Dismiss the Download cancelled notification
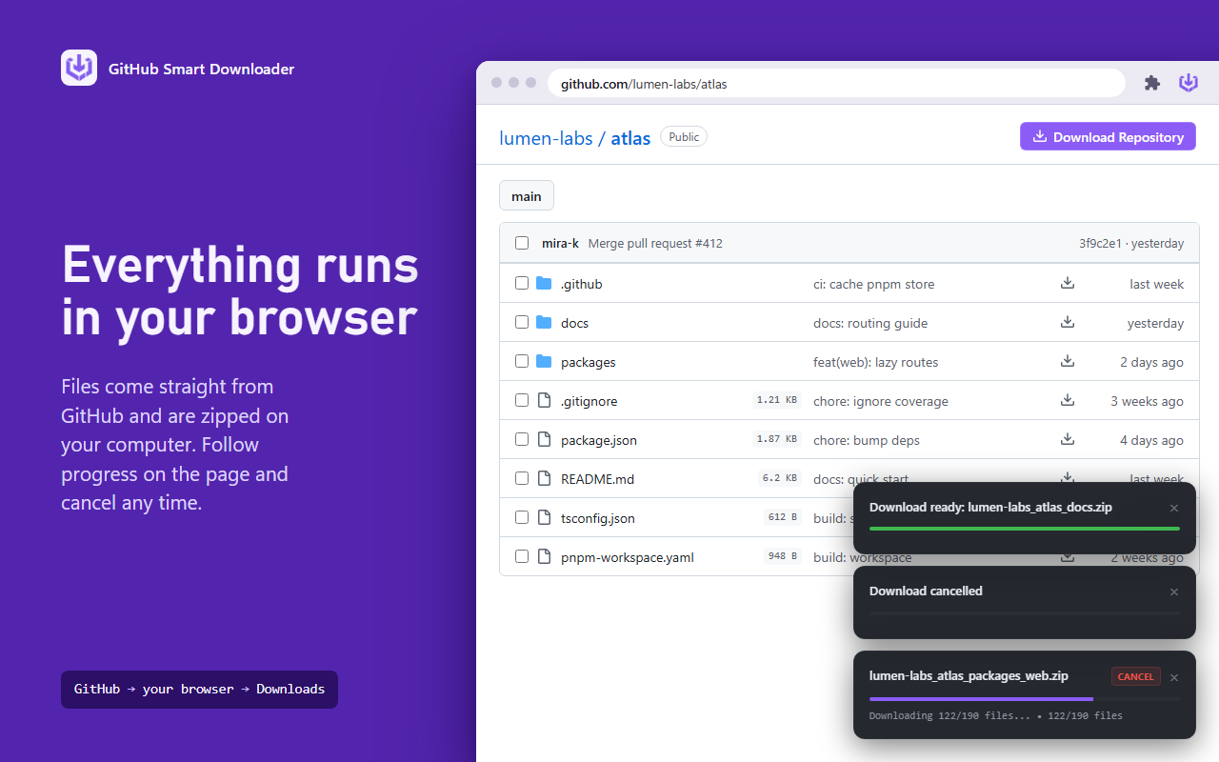The width and height of the screenshot is (1219, 762). [1174, 592]
